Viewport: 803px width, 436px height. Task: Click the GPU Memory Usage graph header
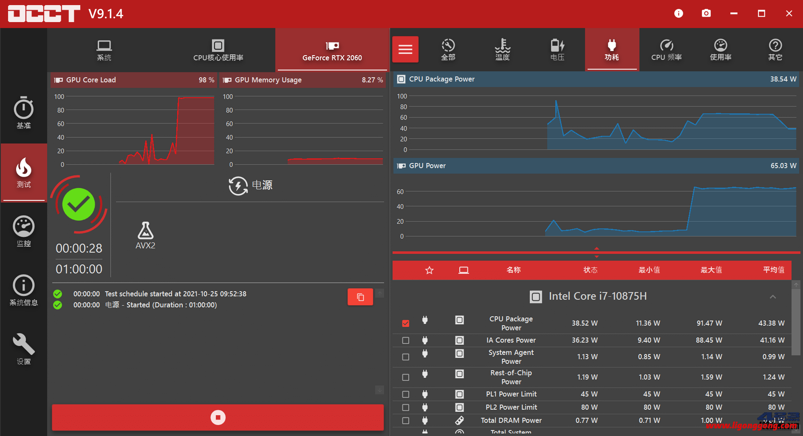pos(303,80)
